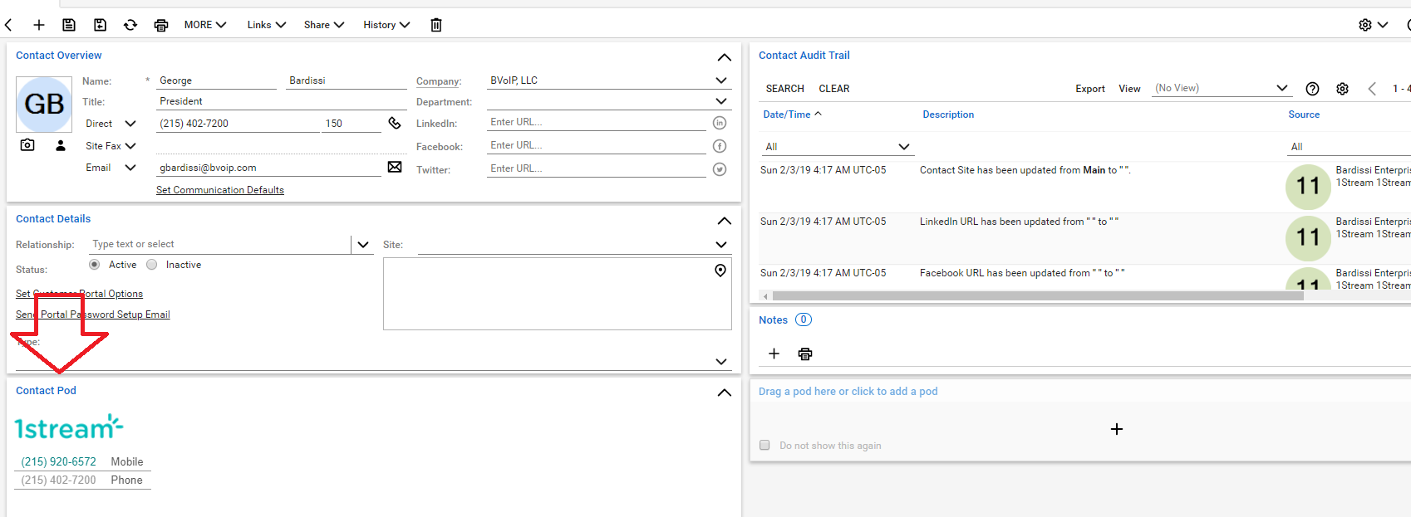Click the GB contact avatar

coord(44,105)
